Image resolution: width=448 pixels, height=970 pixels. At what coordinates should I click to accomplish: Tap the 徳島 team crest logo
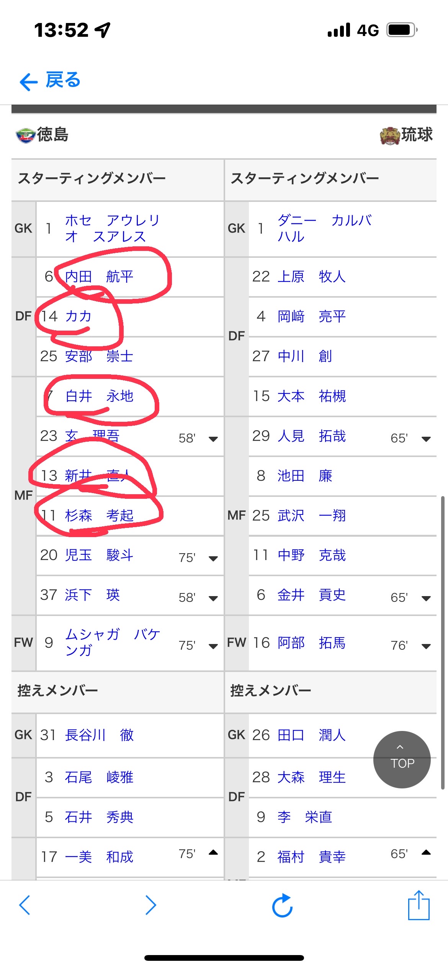coord(25,135)
